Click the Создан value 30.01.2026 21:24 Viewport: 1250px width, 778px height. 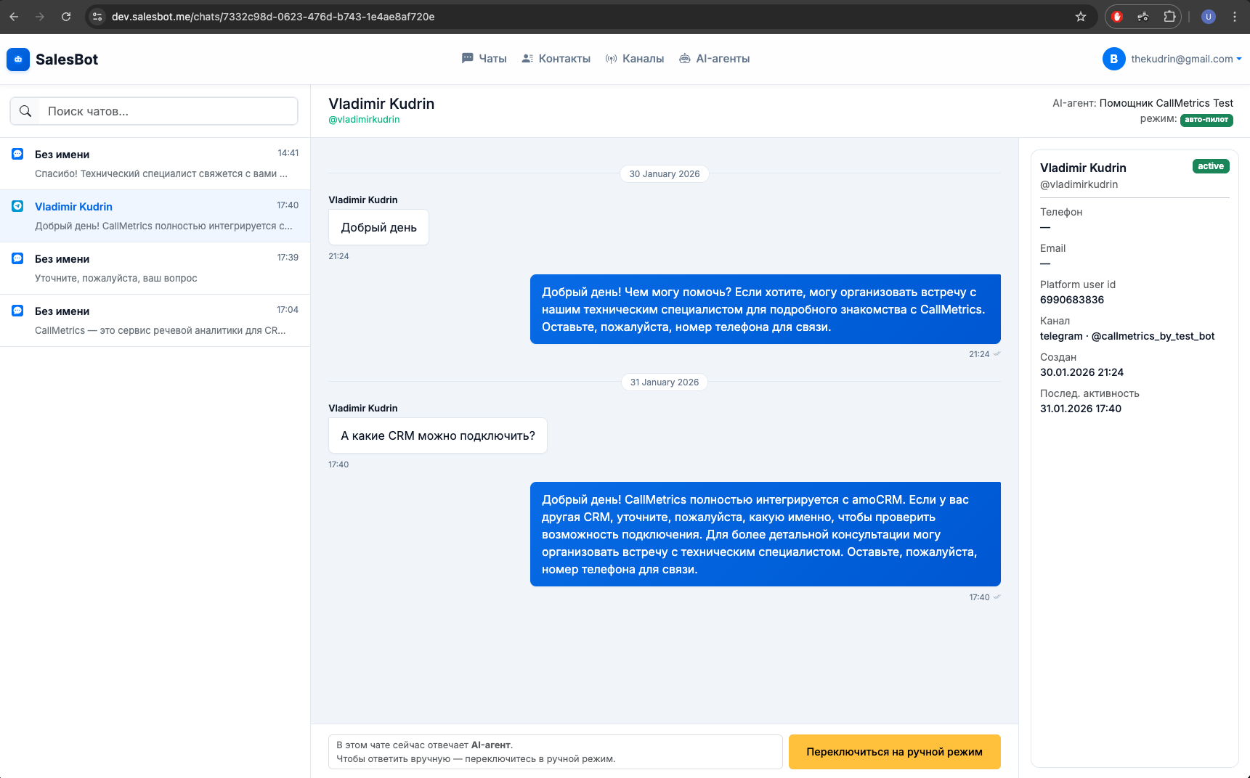pos(1081,372)
